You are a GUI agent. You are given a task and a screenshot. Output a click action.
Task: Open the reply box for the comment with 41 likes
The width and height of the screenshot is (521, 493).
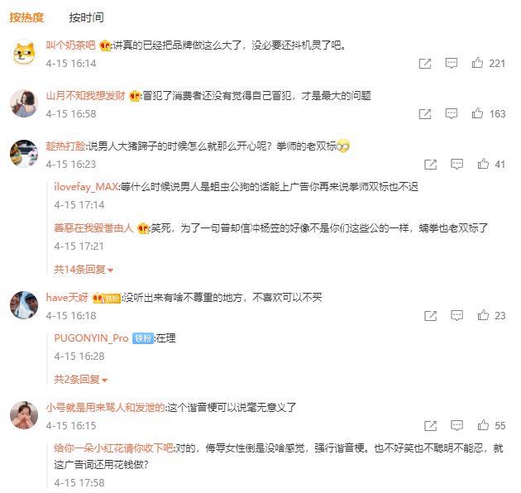click(x=456, y=164)
